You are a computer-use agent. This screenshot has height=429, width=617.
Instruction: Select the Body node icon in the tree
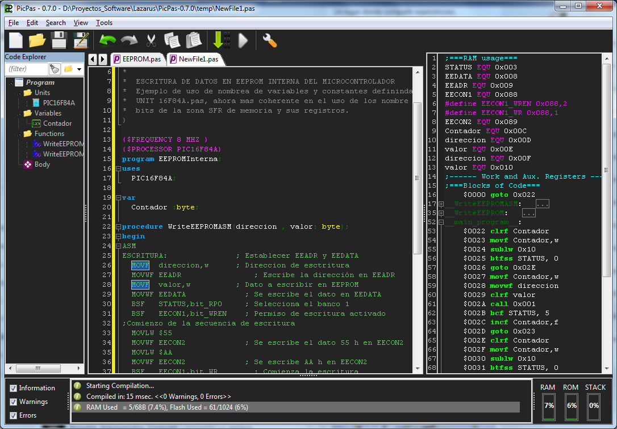coord(27,164)
